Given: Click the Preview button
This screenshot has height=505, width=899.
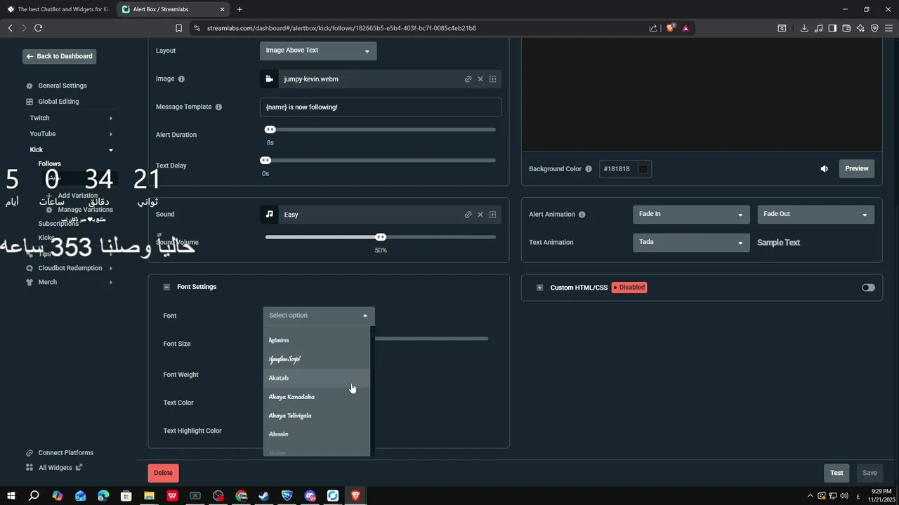Looking at the screenshot, I should pyautogui.click(x=856, y=169).
